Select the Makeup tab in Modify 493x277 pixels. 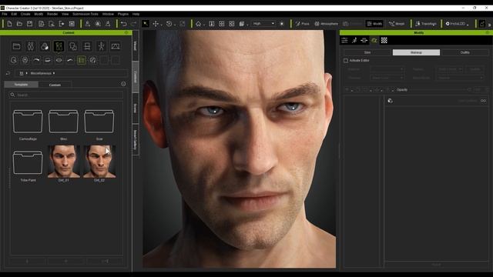pyautogui.click(x=416, y=52)
